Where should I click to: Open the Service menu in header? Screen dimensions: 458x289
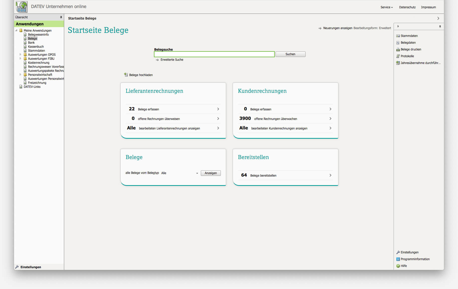pos(386,7)
